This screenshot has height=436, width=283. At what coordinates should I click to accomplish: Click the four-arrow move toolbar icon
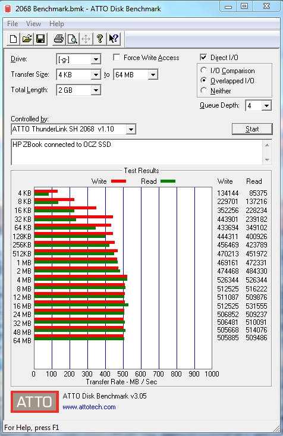click(86, 39)
